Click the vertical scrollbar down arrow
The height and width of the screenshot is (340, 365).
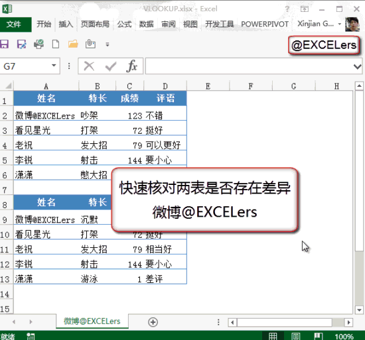click(x=359, y=310)
